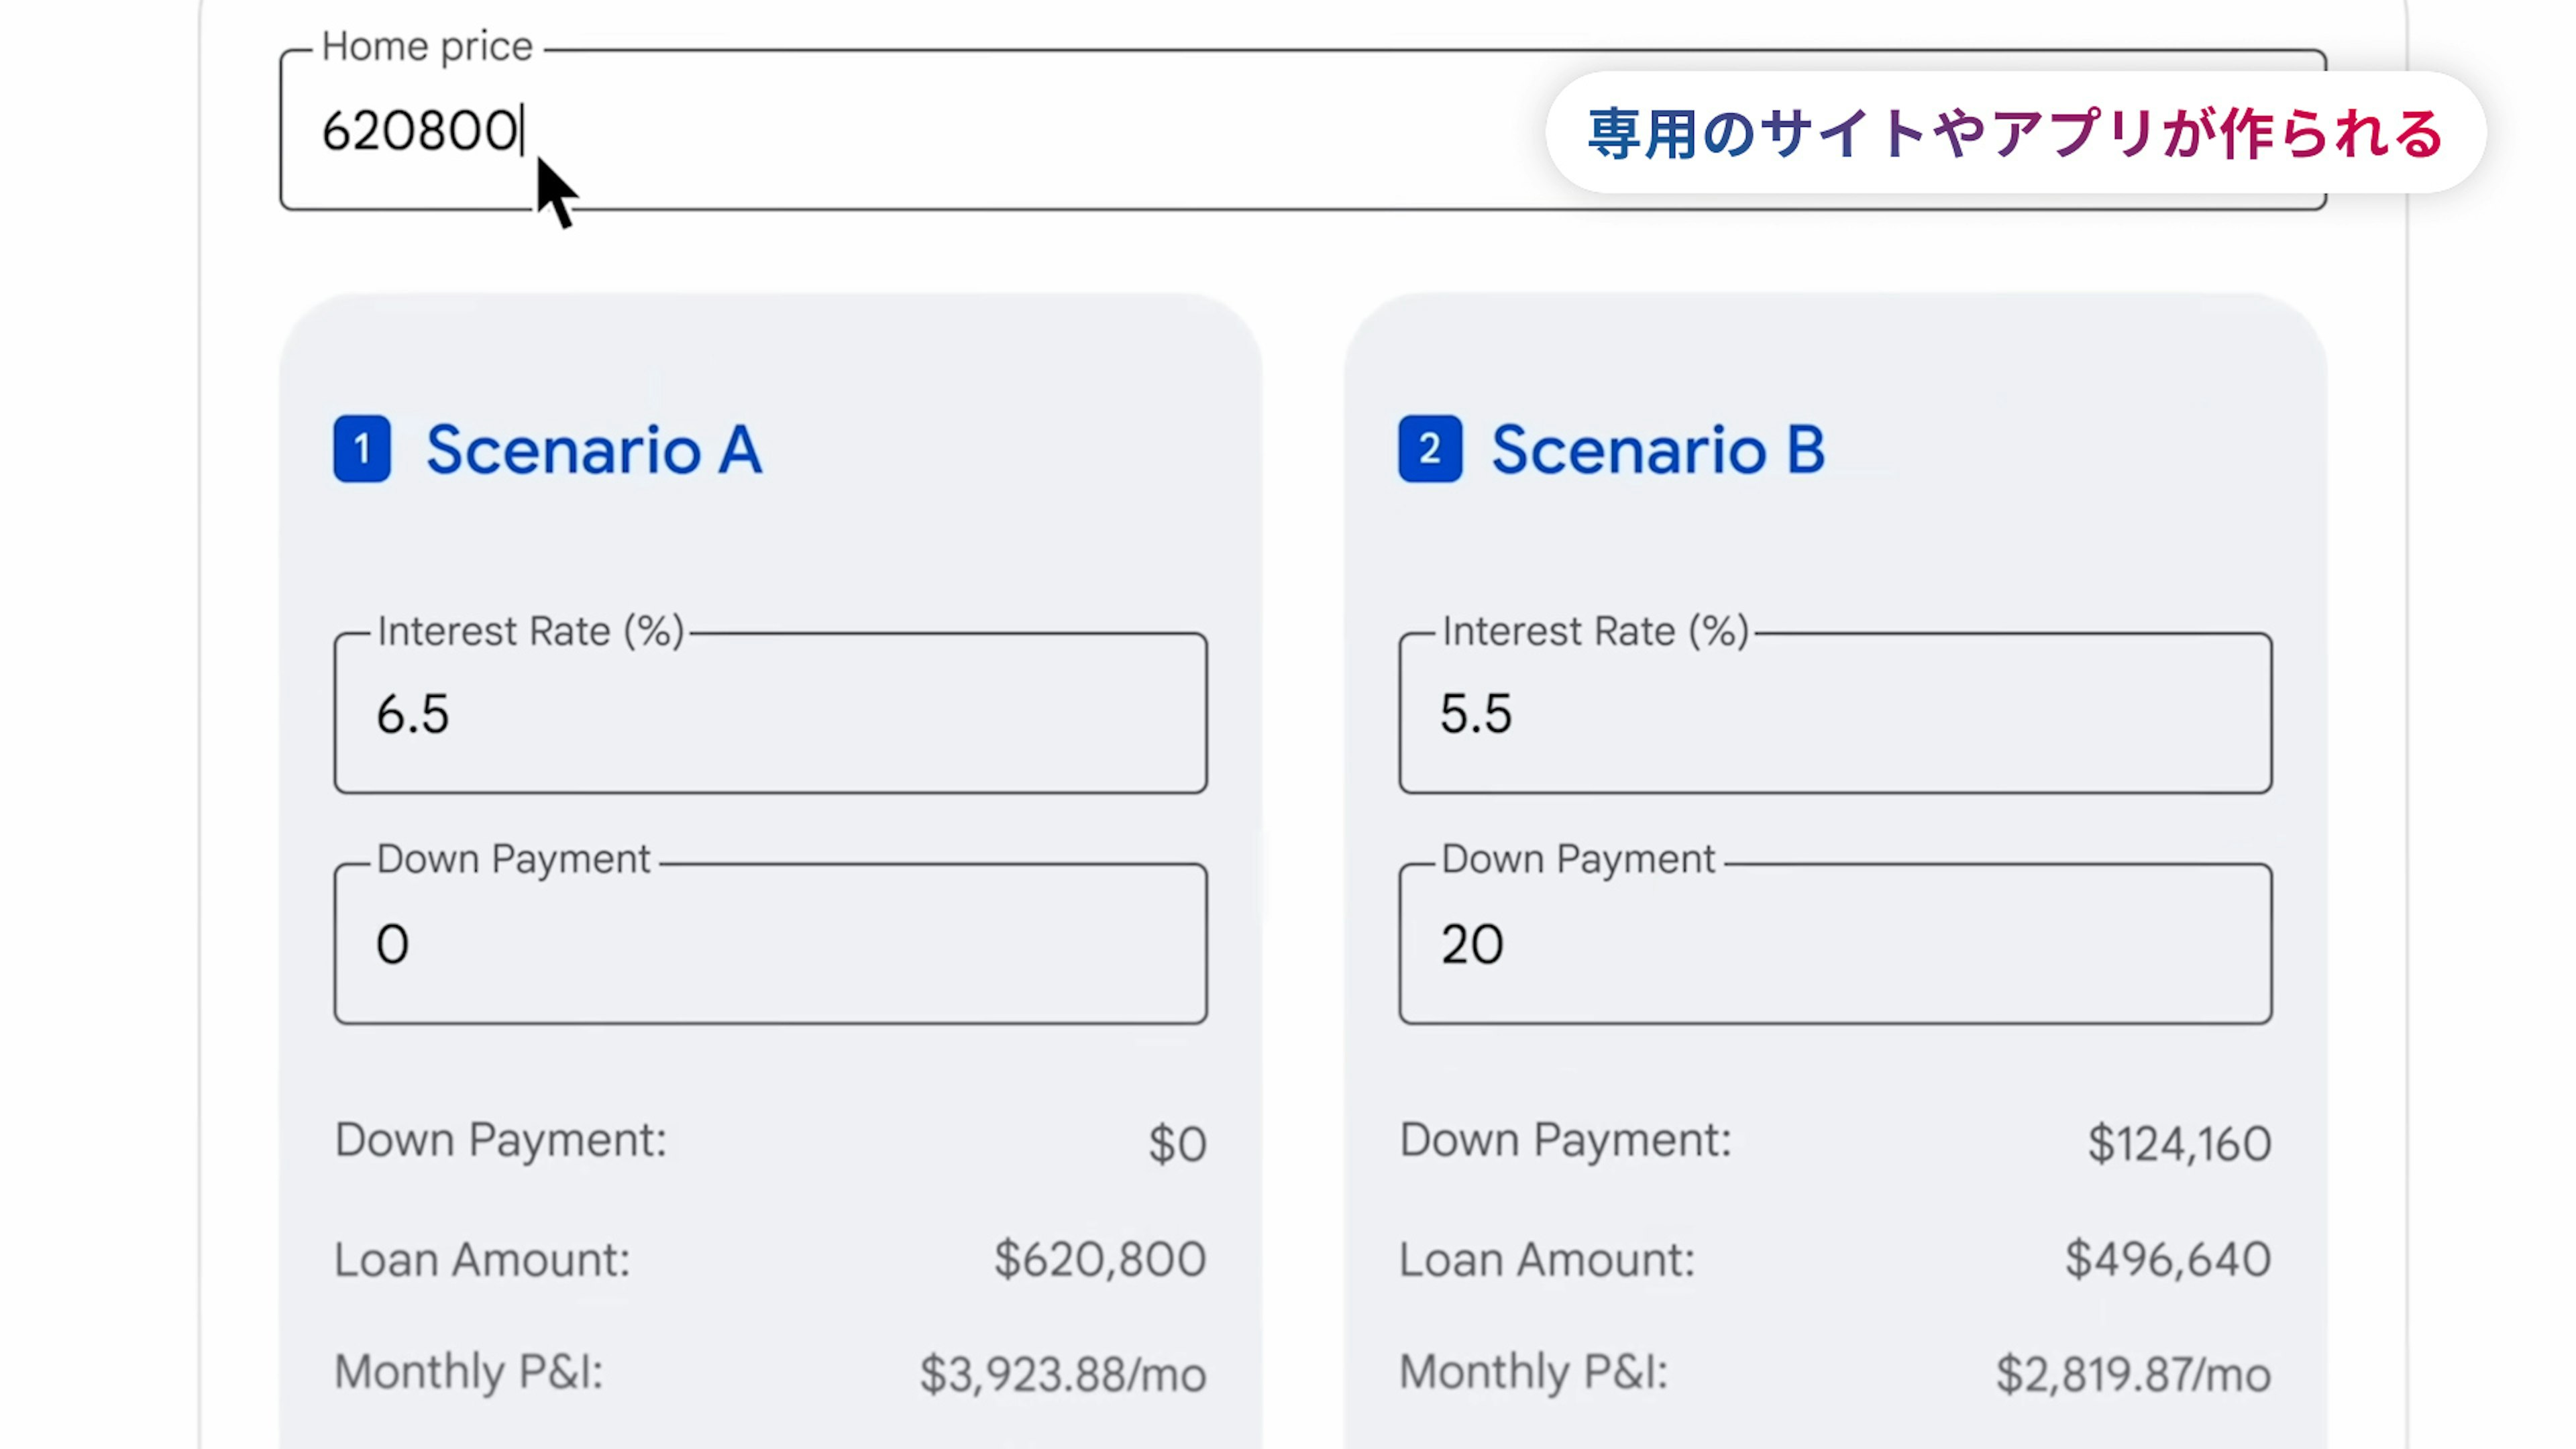Click Scenario B's Loan Amount label
This screenshot has width=2576, height=1449.
click(1546, 1259)
